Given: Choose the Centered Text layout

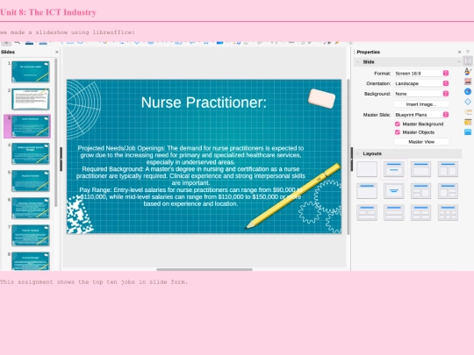Looking at the screenshot, I should (x=393, y=191).
